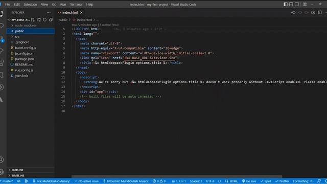Collapse the MY-FIRST-P... project root

[19, 20]
